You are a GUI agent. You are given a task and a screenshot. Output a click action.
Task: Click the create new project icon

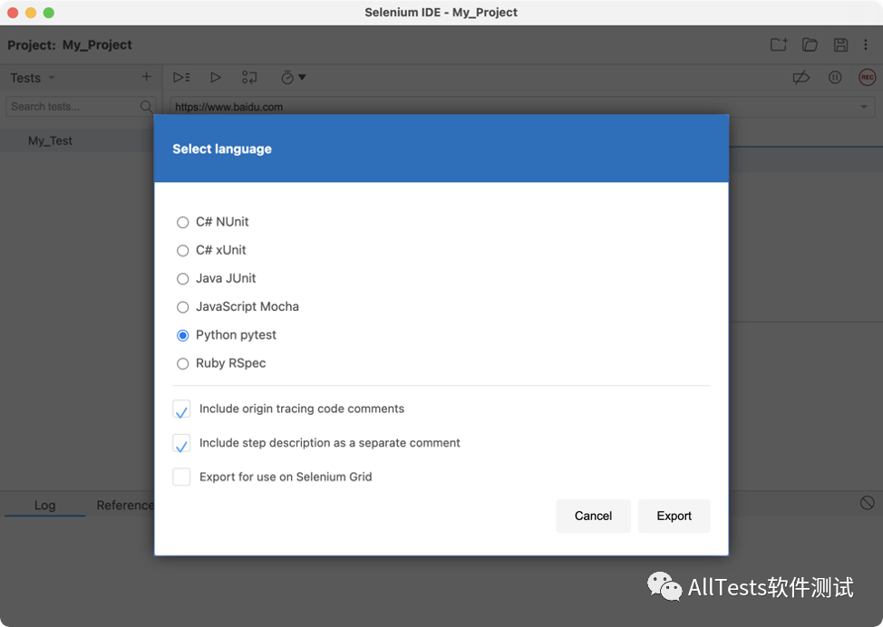pyautogui.click(x=779, y=44)
